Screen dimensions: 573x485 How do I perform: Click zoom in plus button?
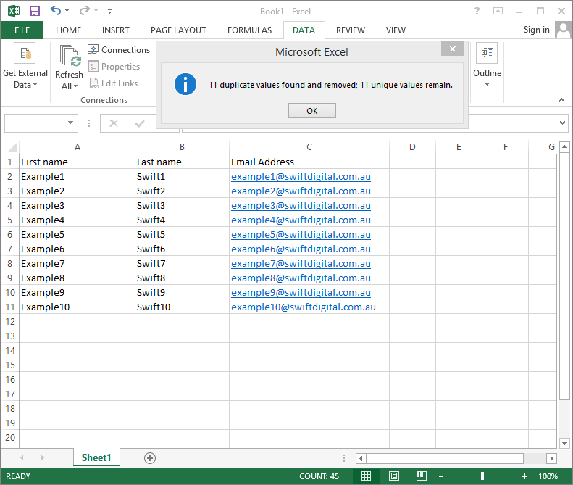tap(524, 476)
